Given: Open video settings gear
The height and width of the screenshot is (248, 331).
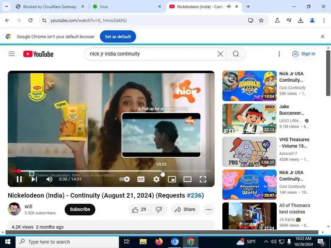Looking at the screenshot, I should tap(156, 179).
